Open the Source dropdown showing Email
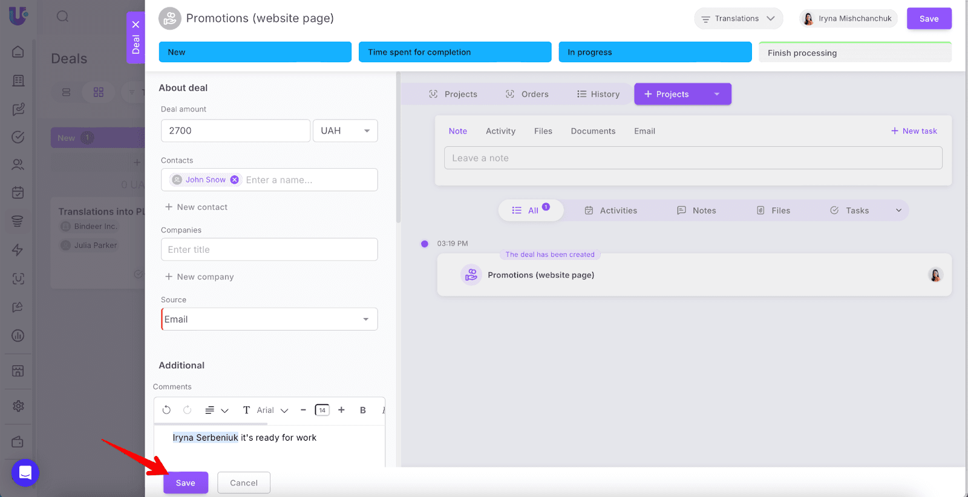 (269, 319)
